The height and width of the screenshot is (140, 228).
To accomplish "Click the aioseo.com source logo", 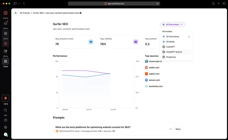I will tap(146, 80).
